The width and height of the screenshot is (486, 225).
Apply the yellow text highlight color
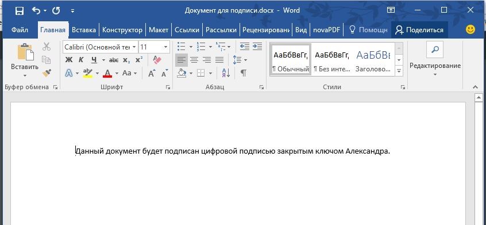click(88, 73)
